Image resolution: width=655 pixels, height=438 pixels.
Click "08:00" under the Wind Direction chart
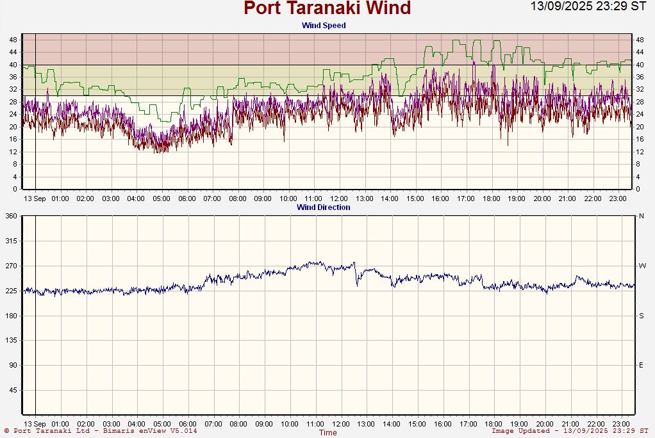pyautogui.click(x=238, y=424)
